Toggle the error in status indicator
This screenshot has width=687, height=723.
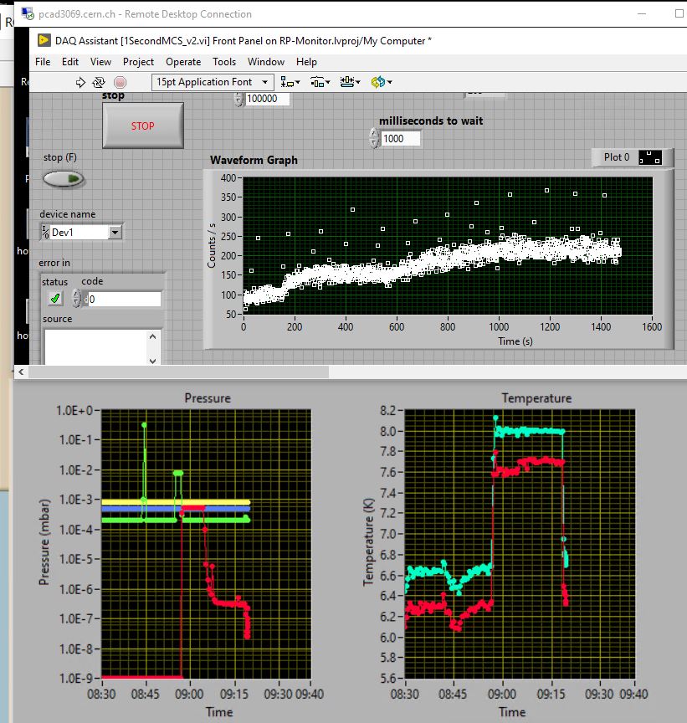54,299
